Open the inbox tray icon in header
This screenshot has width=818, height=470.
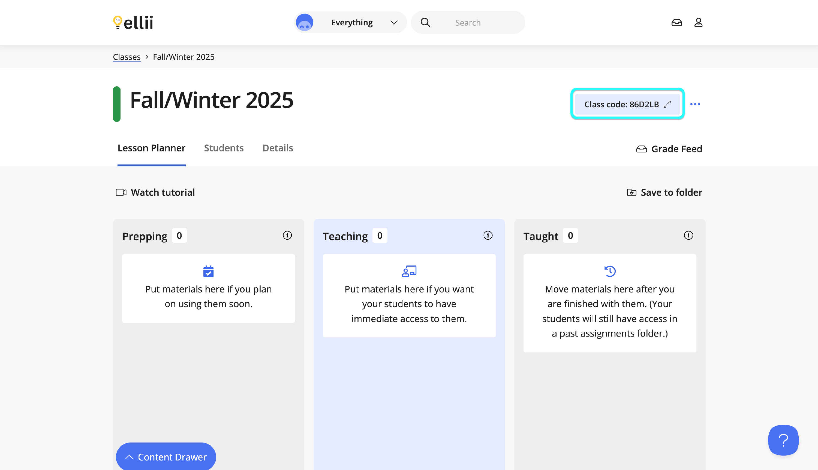point(676,23)
